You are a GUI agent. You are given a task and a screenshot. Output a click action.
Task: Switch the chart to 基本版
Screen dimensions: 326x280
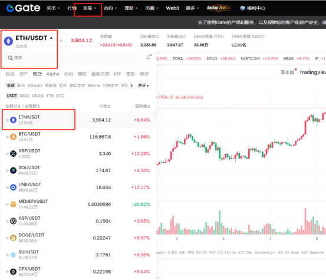point(288,73)
